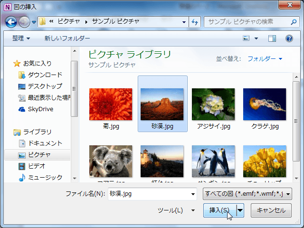
Task: Select the koala picture thumbnail
Action: click(111, 161)
